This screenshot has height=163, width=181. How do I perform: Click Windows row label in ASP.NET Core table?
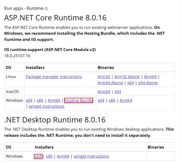14,100
